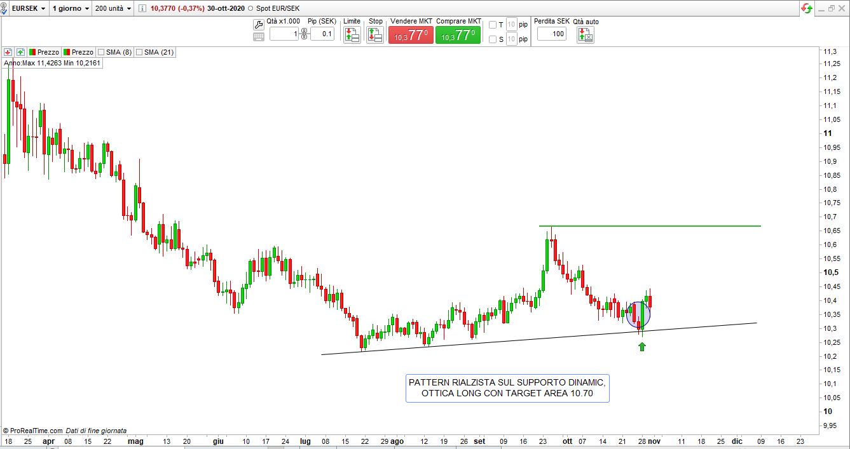Click the red/green trading arrows icon at top right

[807, 8]
